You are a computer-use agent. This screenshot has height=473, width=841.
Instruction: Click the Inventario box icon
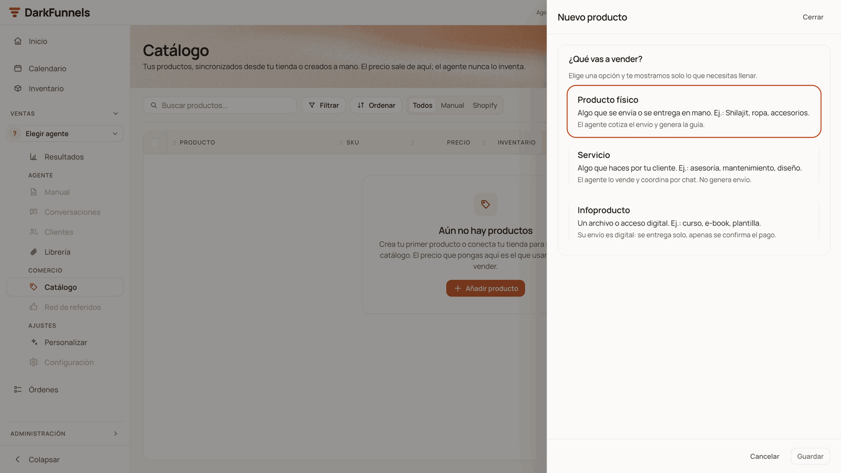point(18,88)
